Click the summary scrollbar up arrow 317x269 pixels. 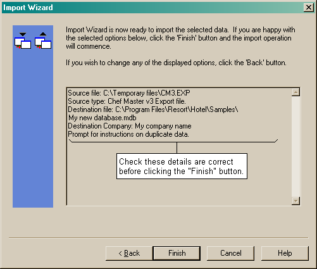tap(295, 92)
